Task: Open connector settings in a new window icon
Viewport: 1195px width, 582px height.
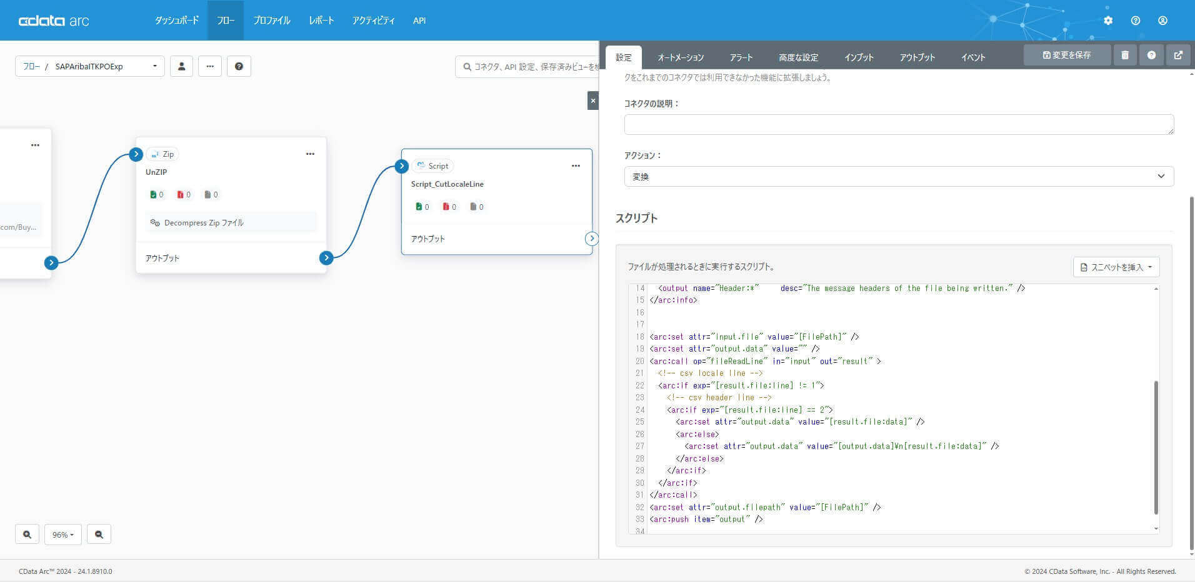Action: click(1179, 55)
